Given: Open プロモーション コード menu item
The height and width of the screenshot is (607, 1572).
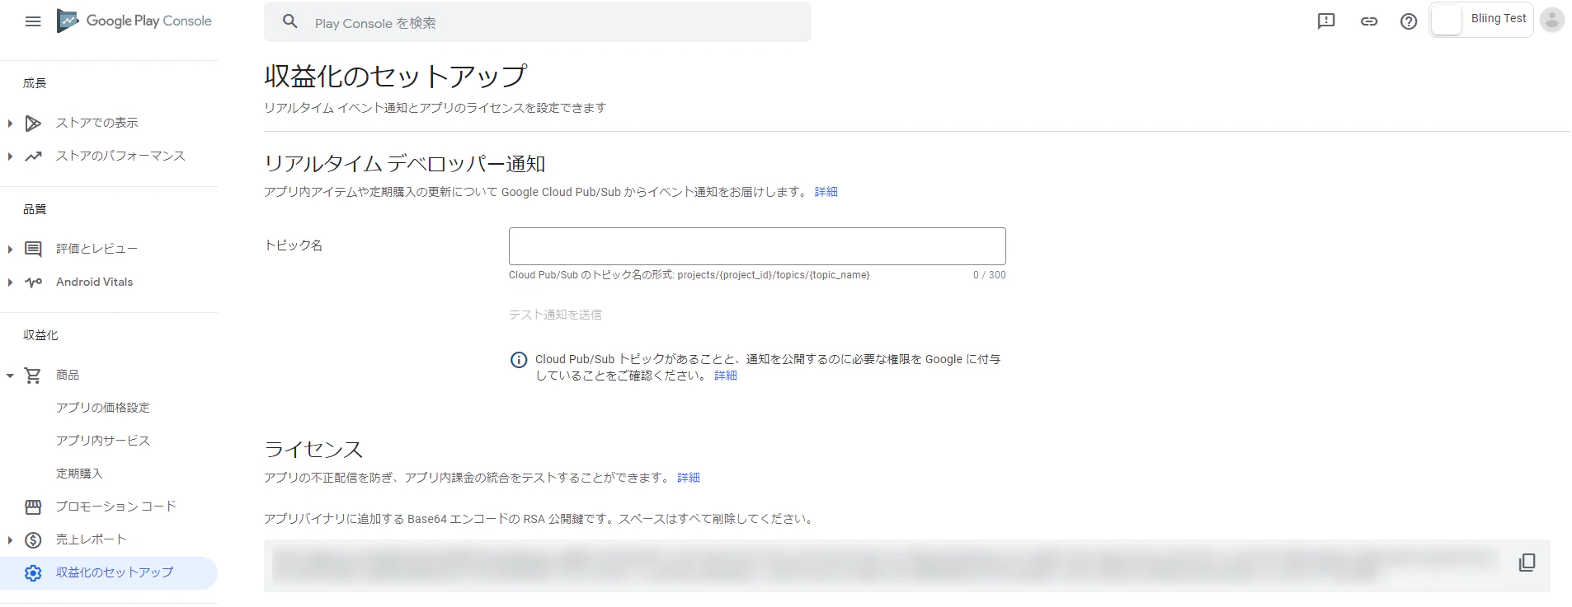Looking at the screenshot, I should coord(116,507).
